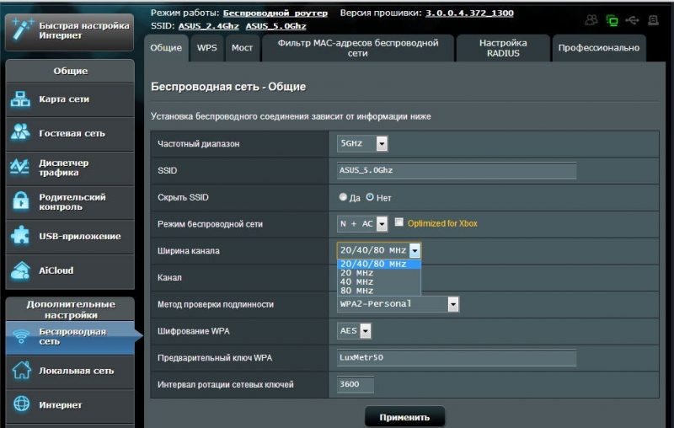Click the guest users status icon in header

pos(591,19)
